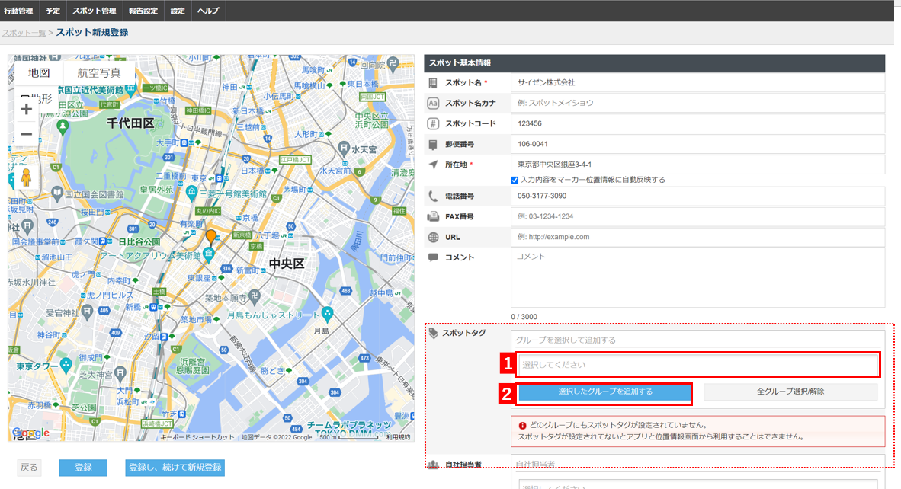Open the 行動管理 menu
This screenshot has width=901, height=489.
(x=18, y=11)
